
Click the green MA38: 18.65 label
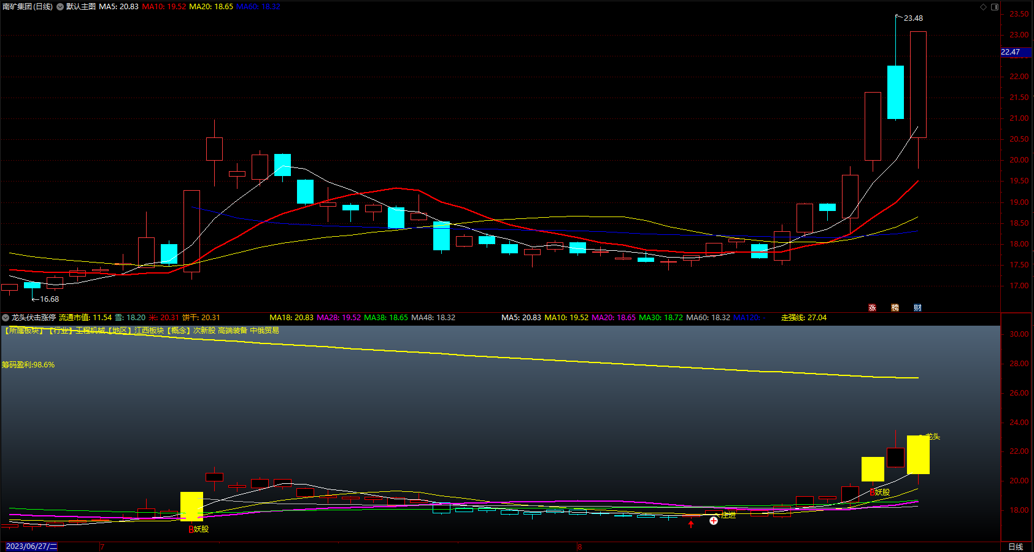point(386,318)
